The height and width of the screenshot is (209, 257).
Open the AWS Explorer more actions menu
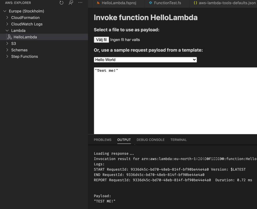[x=80, y=3]
